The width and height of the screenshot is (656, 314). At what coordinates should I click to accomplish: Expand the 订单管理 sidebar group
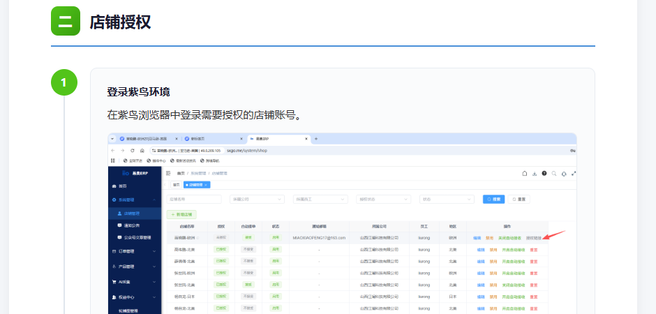[x=135, y=251]
